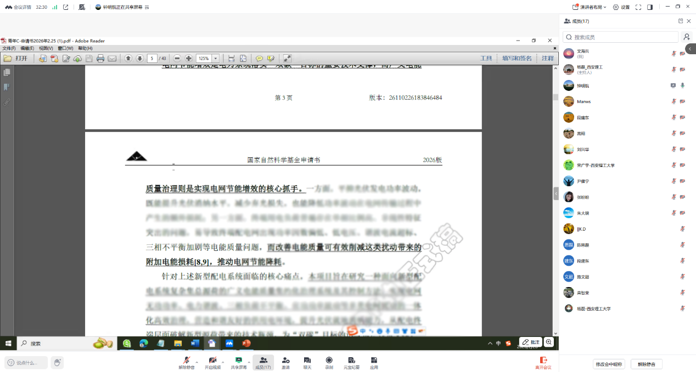
Task: Collapse the side panel with arrow handle
Action: (x=691, y=49)
